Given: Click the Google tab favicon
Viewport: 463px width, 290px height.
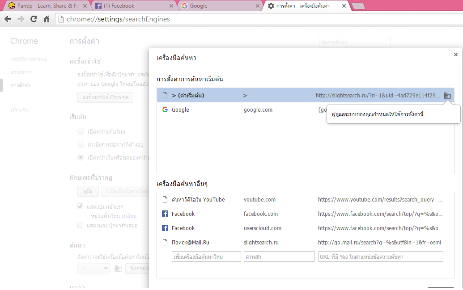Looking at the screenshot, I should [x=185, y=6].
